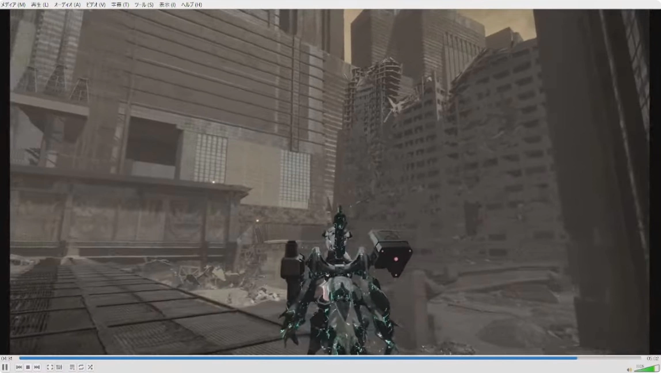Jump to the previous media item

[18, 367]
